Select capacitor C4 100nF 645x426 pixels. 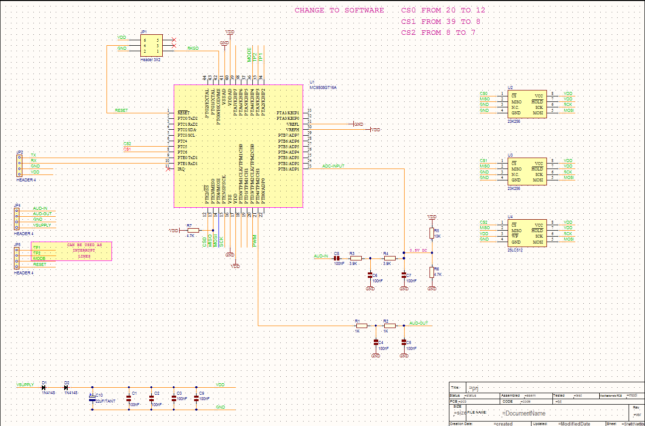(376, 342)
